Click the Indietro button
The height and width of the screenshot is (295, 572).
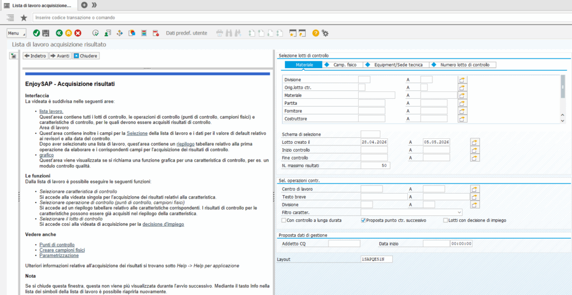[35, 56]
